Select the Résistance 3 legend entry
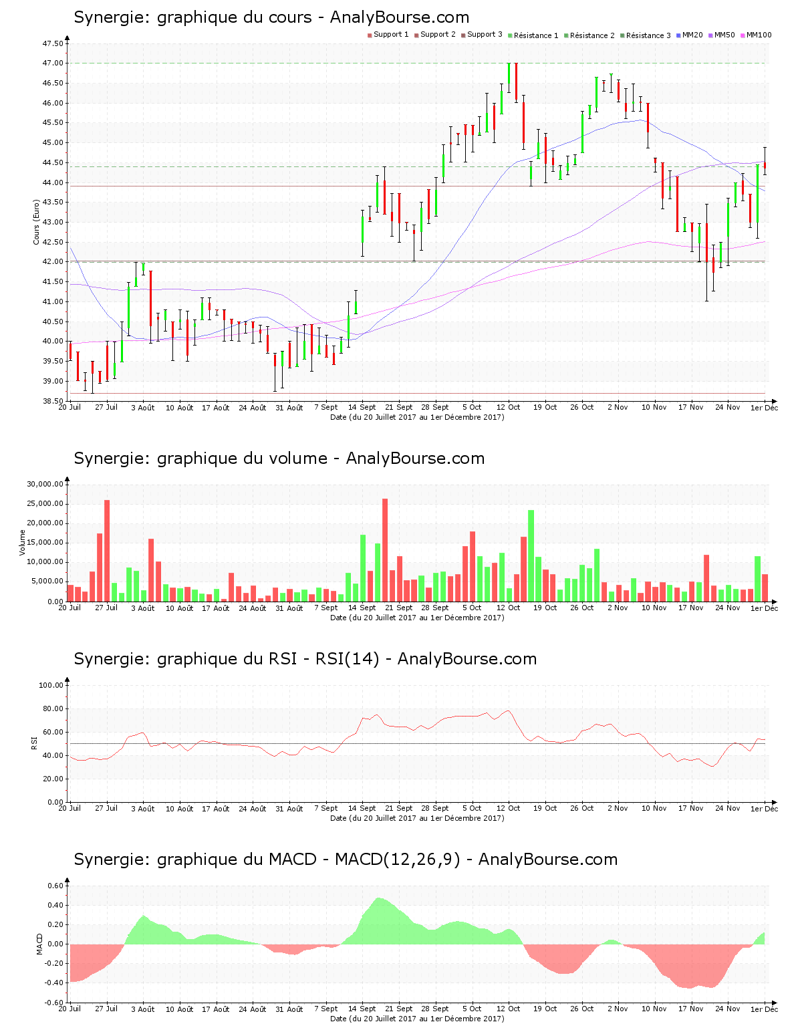The width and height of the screenshot is (802, 1036). coord(645,35)
